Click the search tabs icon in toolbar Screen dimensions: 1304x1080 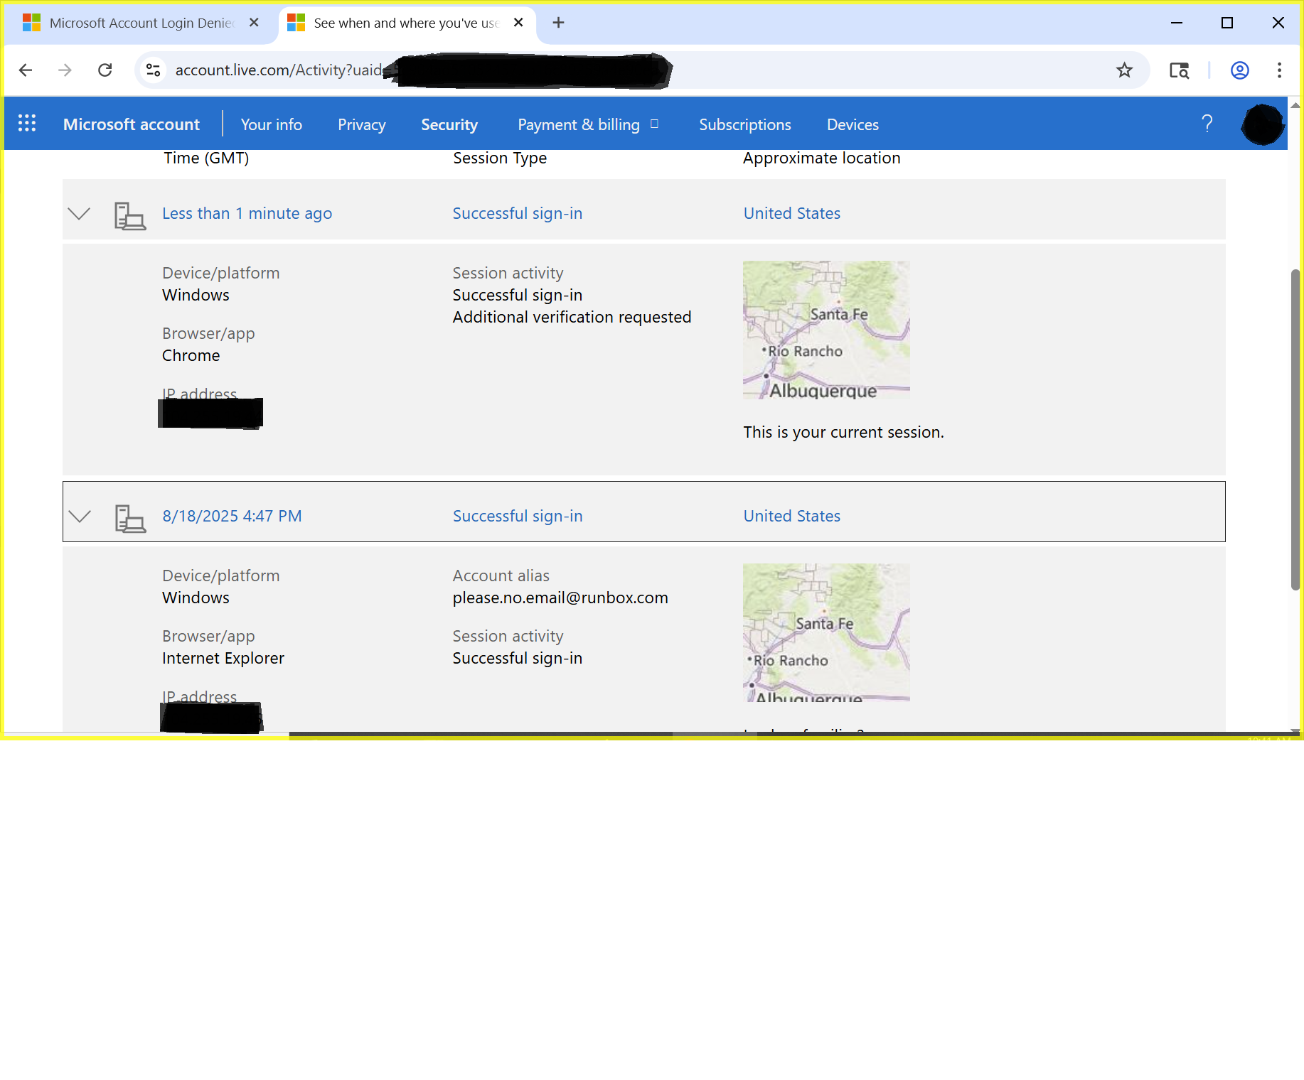[x=1179, y=70]
